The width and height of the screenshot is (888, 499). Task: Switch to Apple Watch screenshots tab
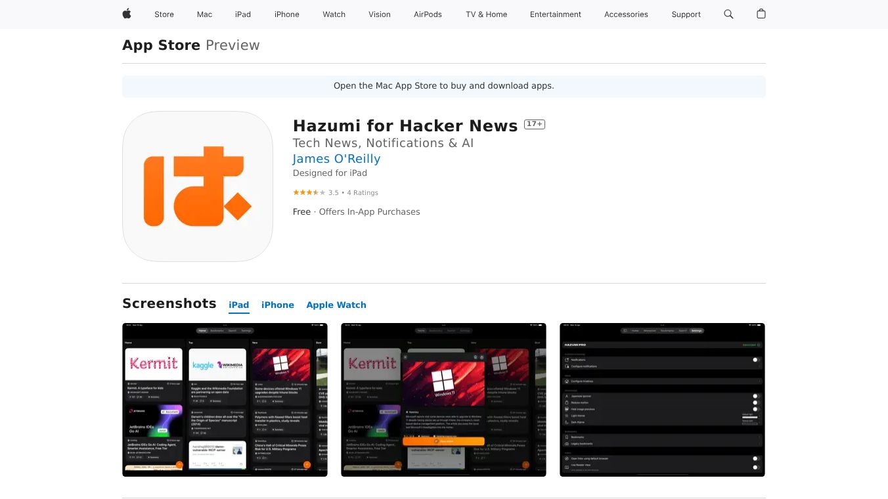(336, 305)
